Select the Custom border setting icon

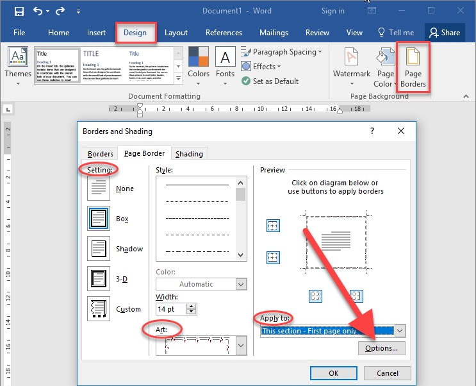99,309
